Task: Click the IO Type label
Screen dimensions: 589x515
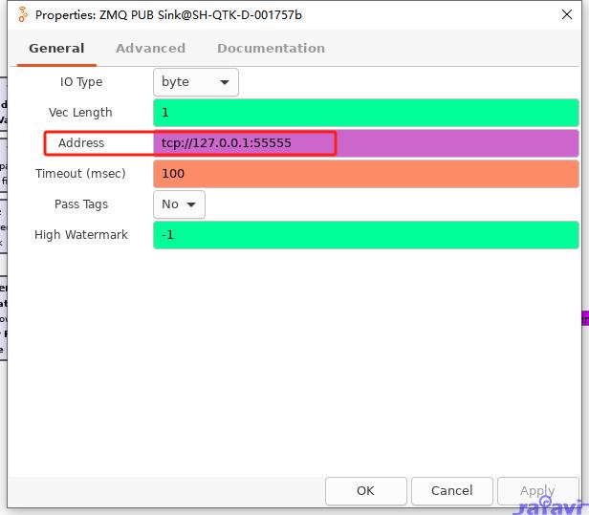Action: [81, 82]
